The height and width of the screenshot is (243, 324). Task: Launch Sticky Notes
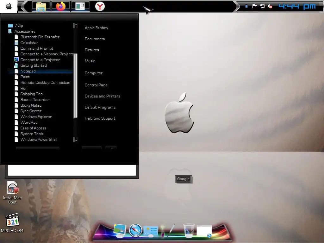pos(31,105)
